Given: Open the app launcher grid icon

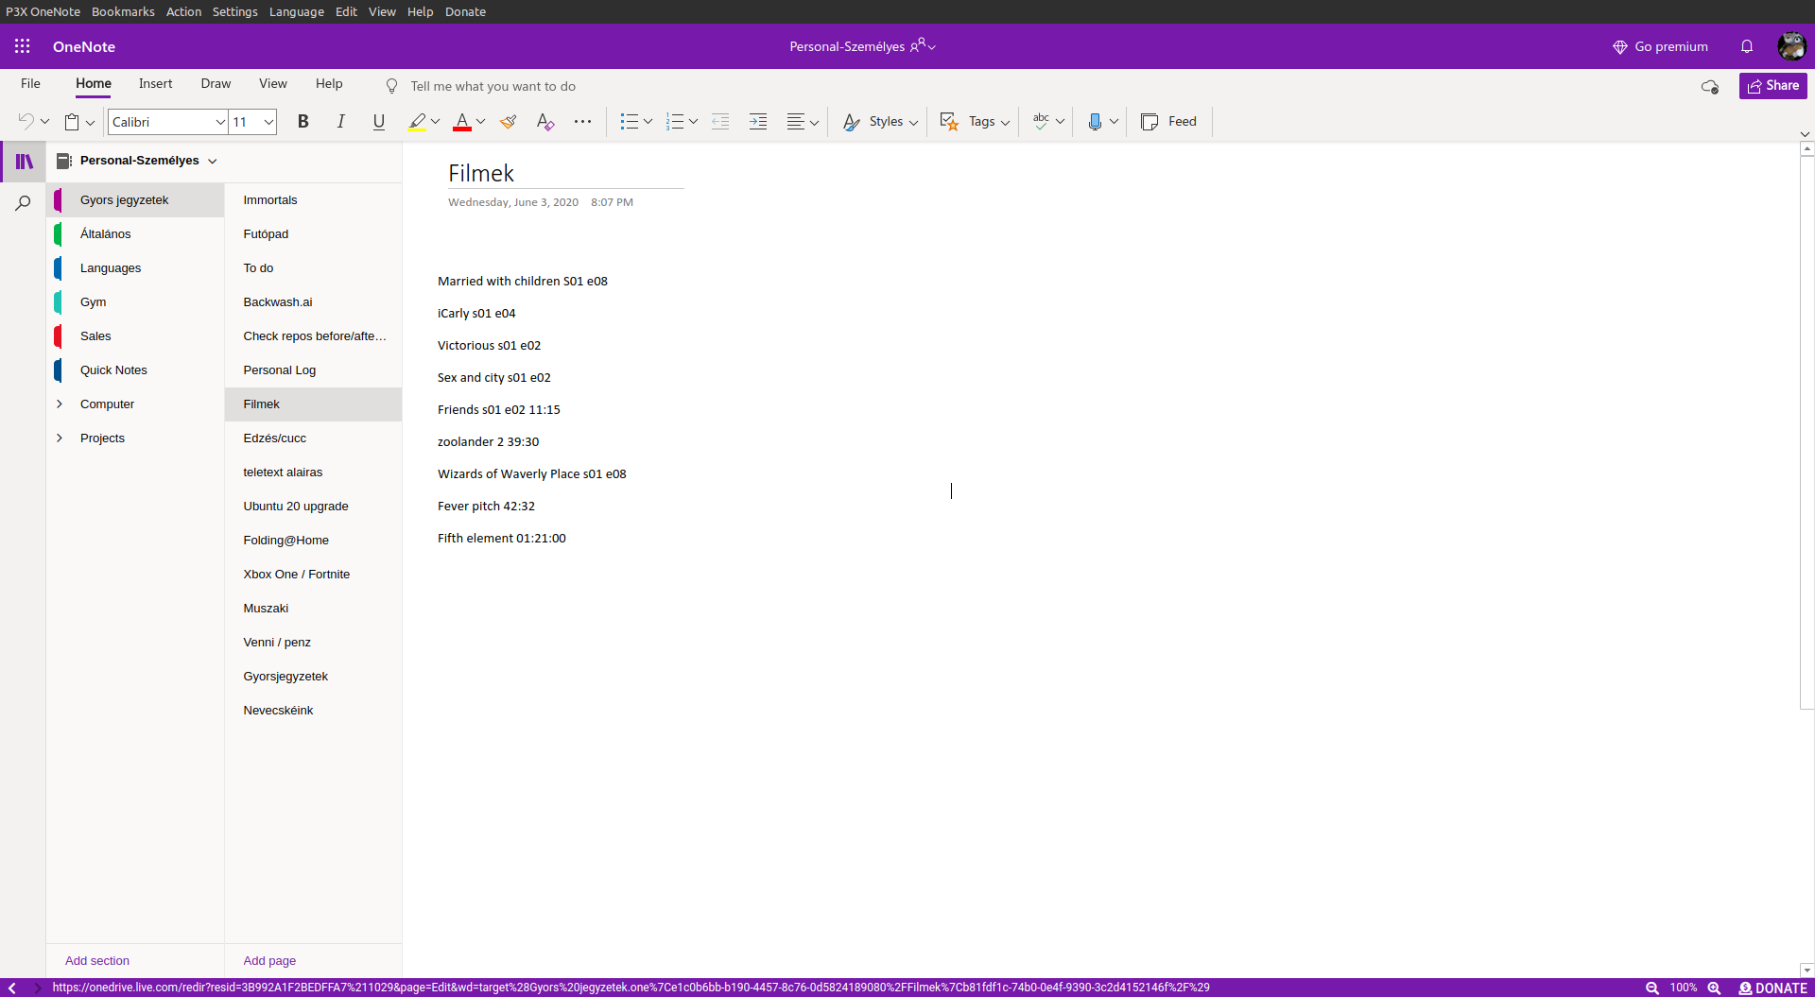Looking at the screenshot, I should click(23, 46).
